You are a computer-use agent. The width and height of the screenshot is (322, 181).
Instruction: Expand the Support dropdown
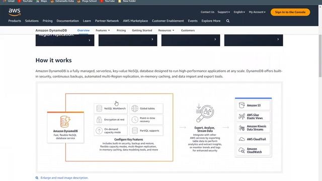pos(223,12)
